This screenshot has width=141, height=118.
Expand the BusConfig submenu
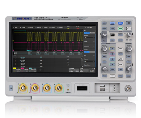click(x=89, y=46)
